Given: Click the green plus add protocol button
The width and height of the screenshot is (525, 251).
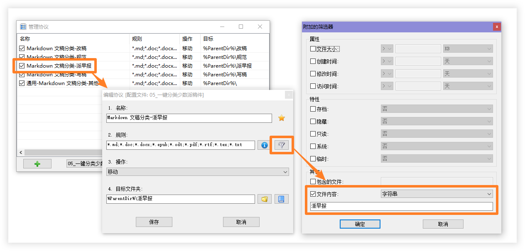Looking at the screenshot, I should tap(37, 164).
